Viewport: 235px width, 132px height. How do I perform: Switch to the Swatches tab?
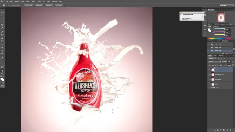coord(216,26)
